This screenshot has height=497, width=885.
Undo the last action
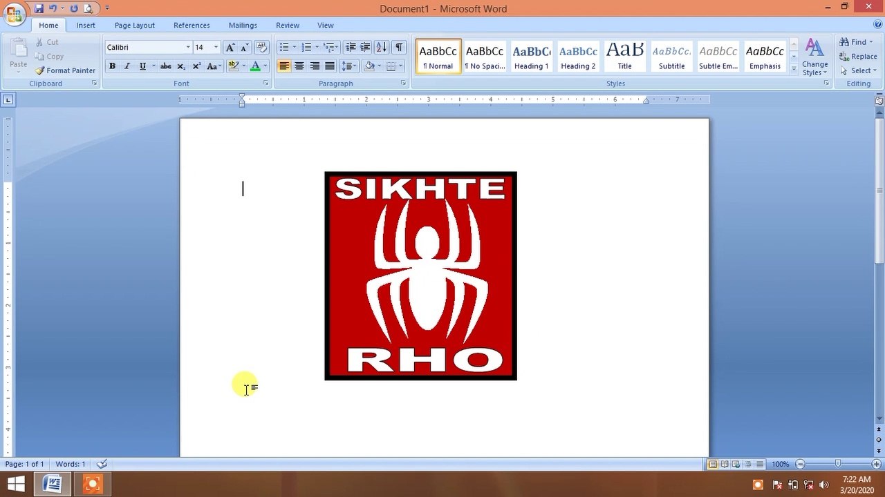(53, 8)
